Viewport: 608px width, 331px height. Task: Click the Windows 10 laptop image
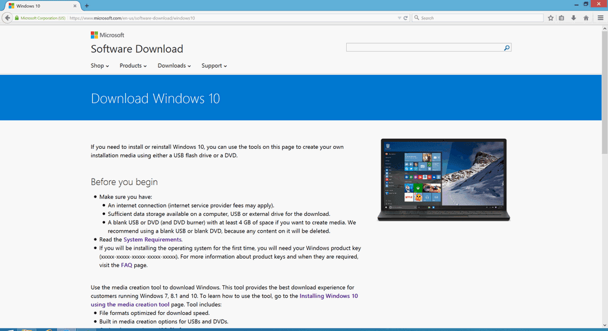(x=444, y=180)
